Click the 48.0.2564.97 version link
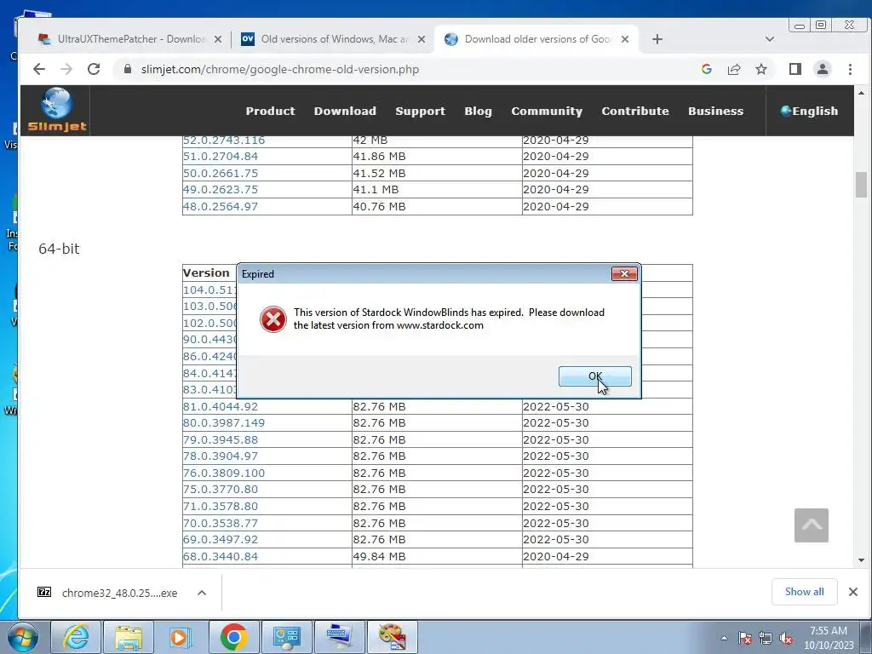The image size is (872, 654). 221,206
